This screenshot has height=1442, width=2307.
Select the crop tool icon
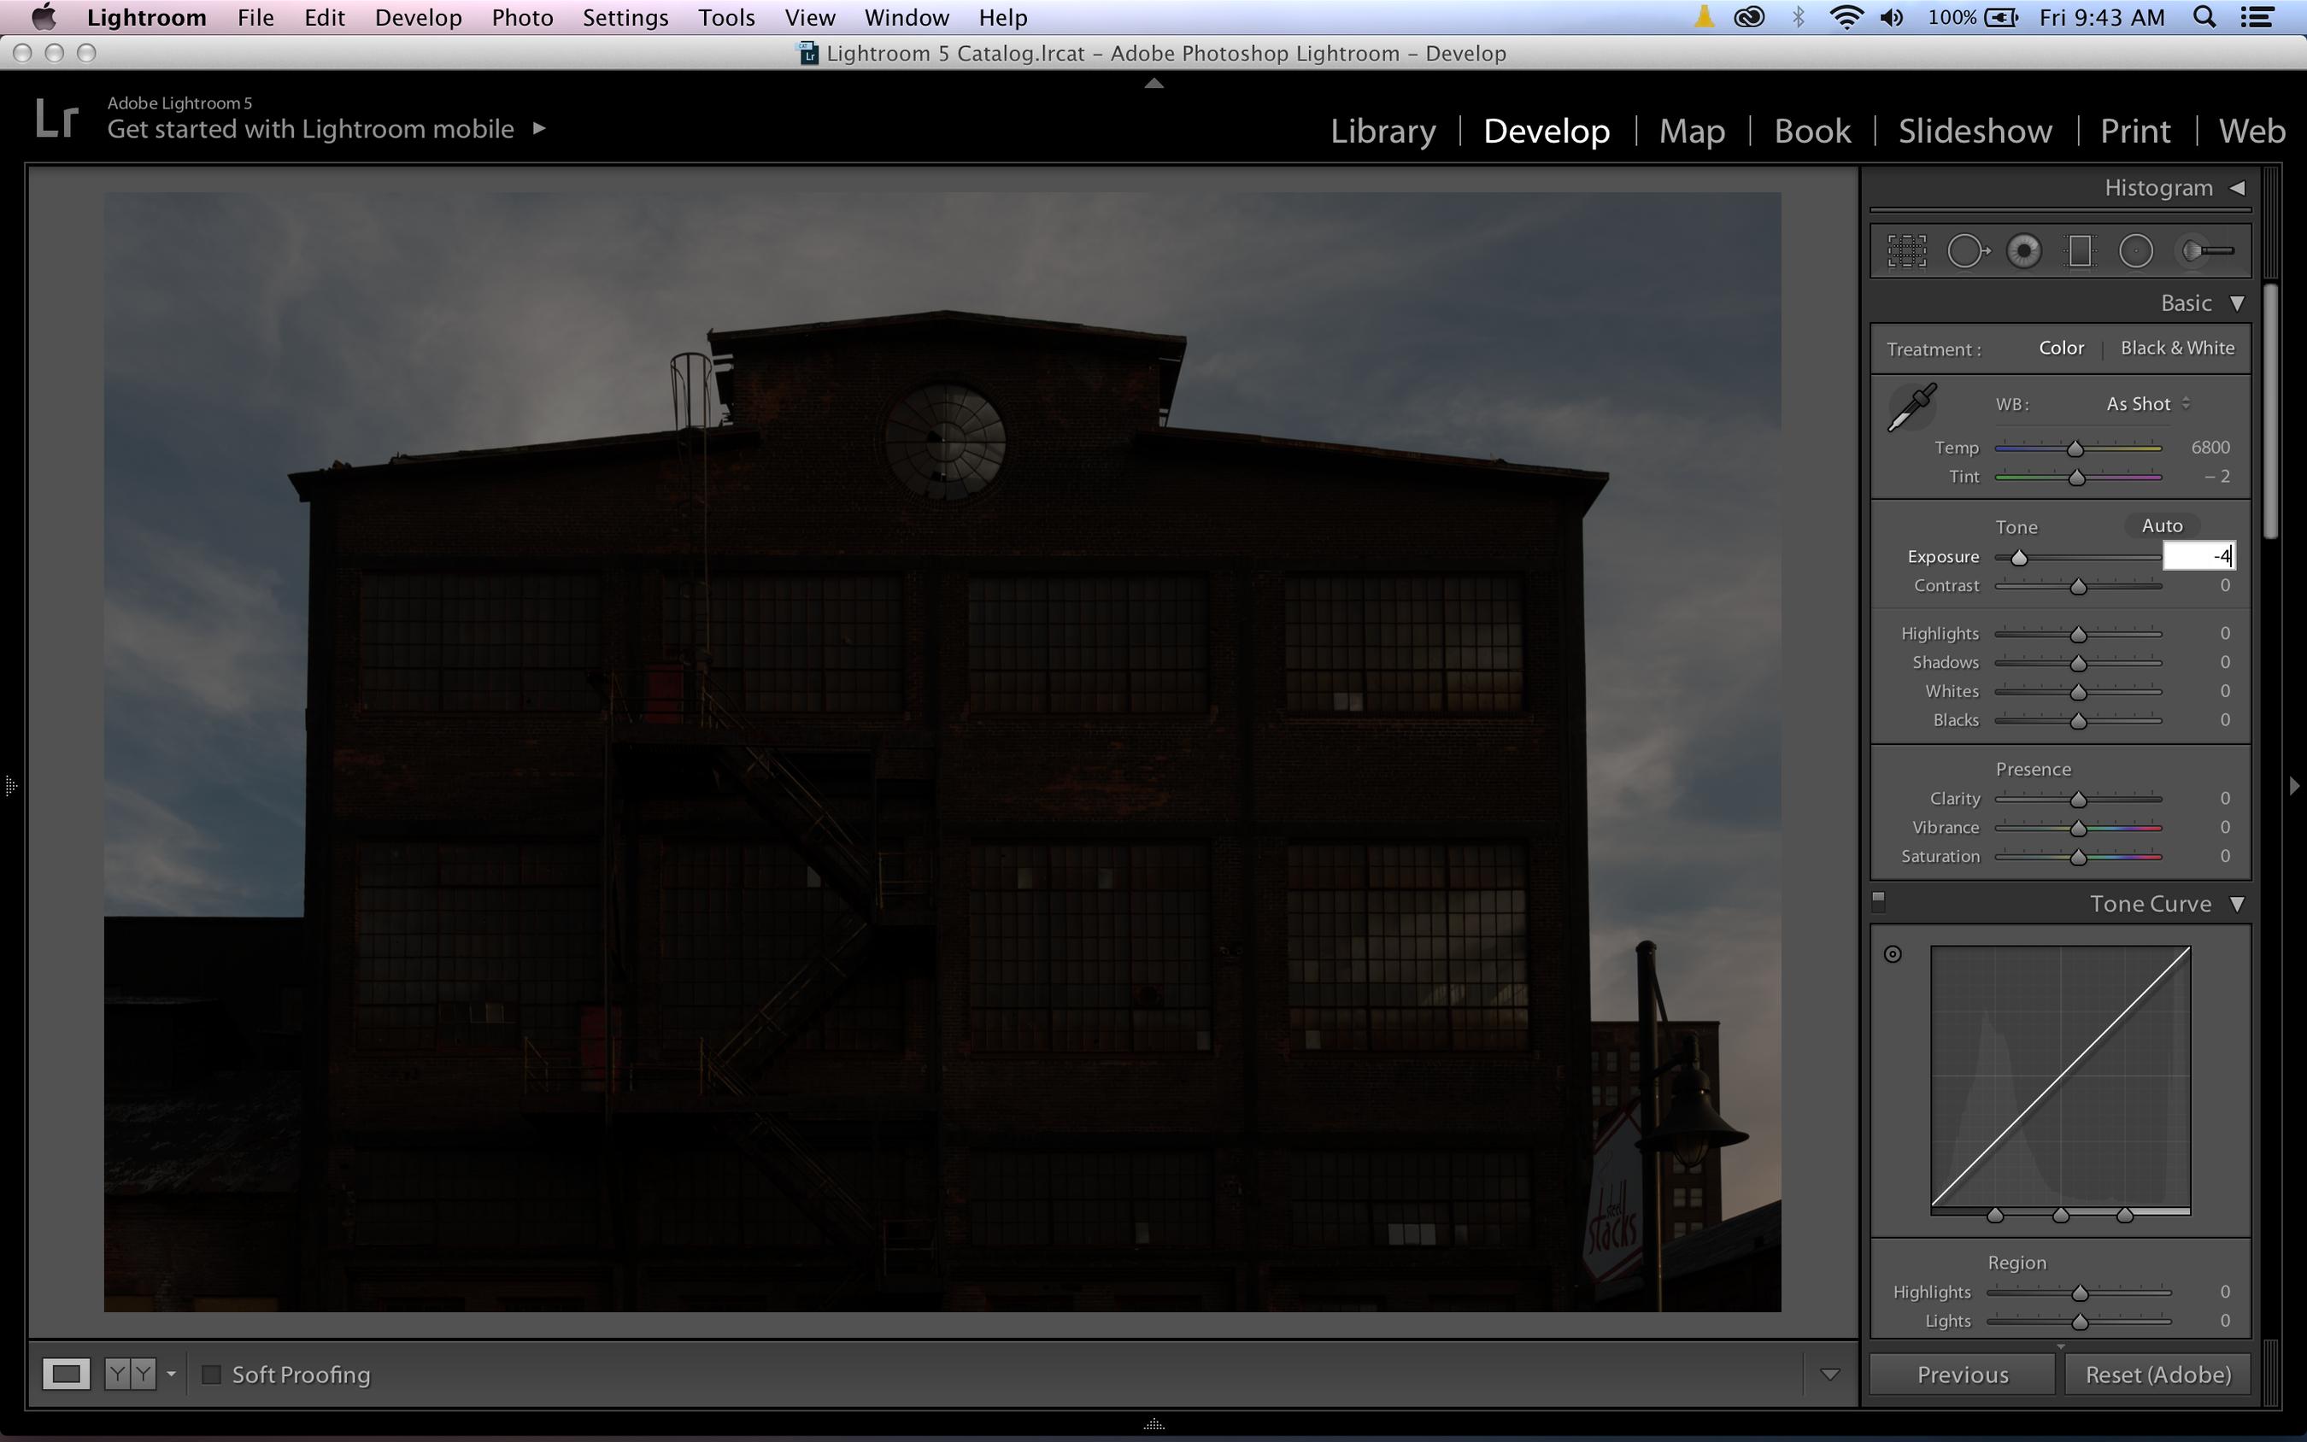click(1908, 249)
